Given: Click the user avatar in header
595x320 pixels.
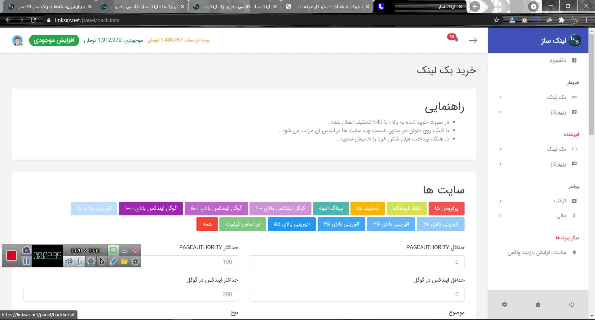Looking at the screenshot, I should pyautogui.click(x=17, y=40).
